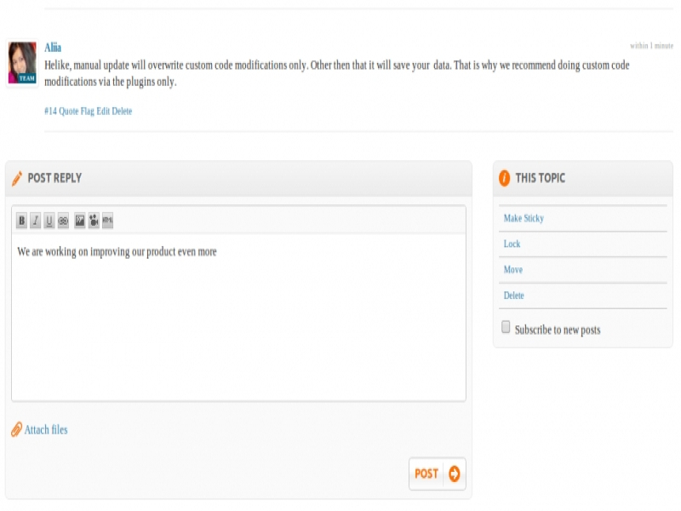Apply italic formatting in reply editor
This screenshot has height=511, width=681.
(x=36, y=221)
